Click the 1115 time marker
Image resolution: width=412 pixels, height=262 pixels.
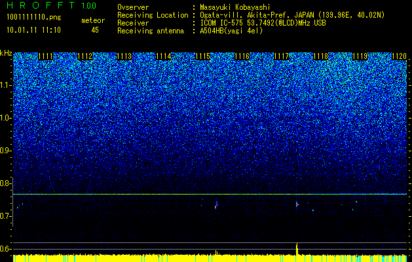click(x=202, y=56)
